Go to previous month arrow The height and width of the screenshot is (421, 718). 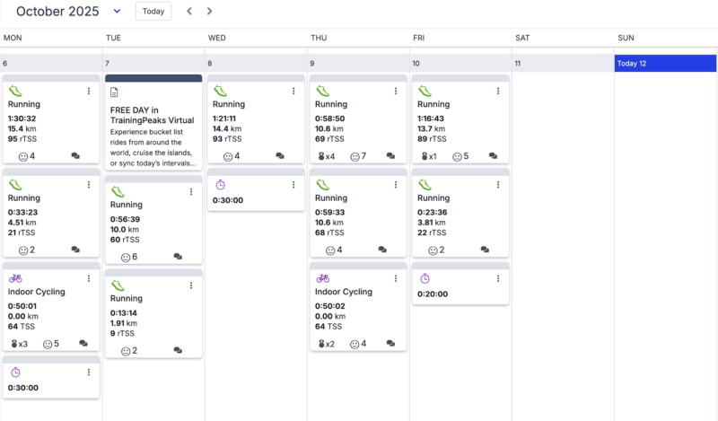pyautogui.click(x=189, y=12)
